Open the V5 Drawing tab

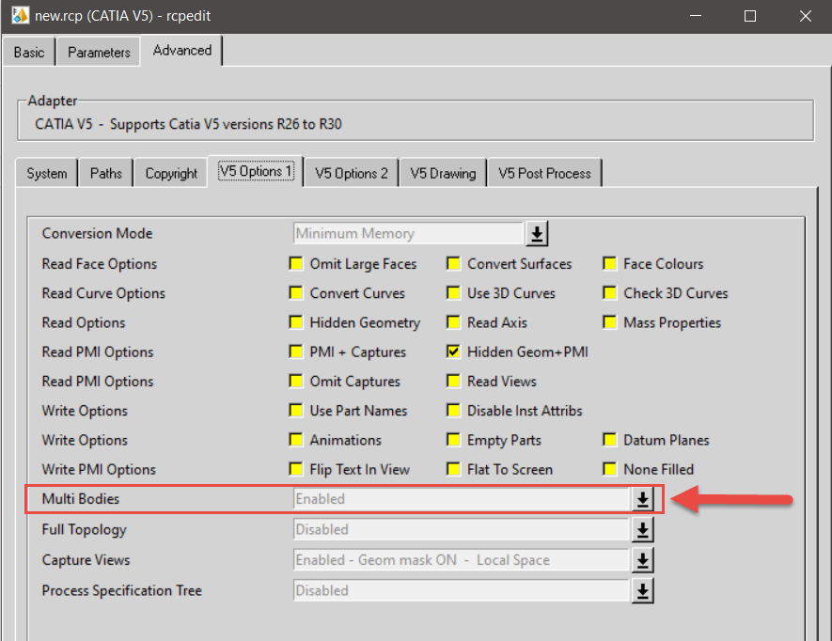pyautogui.click(x=443, y=173)
